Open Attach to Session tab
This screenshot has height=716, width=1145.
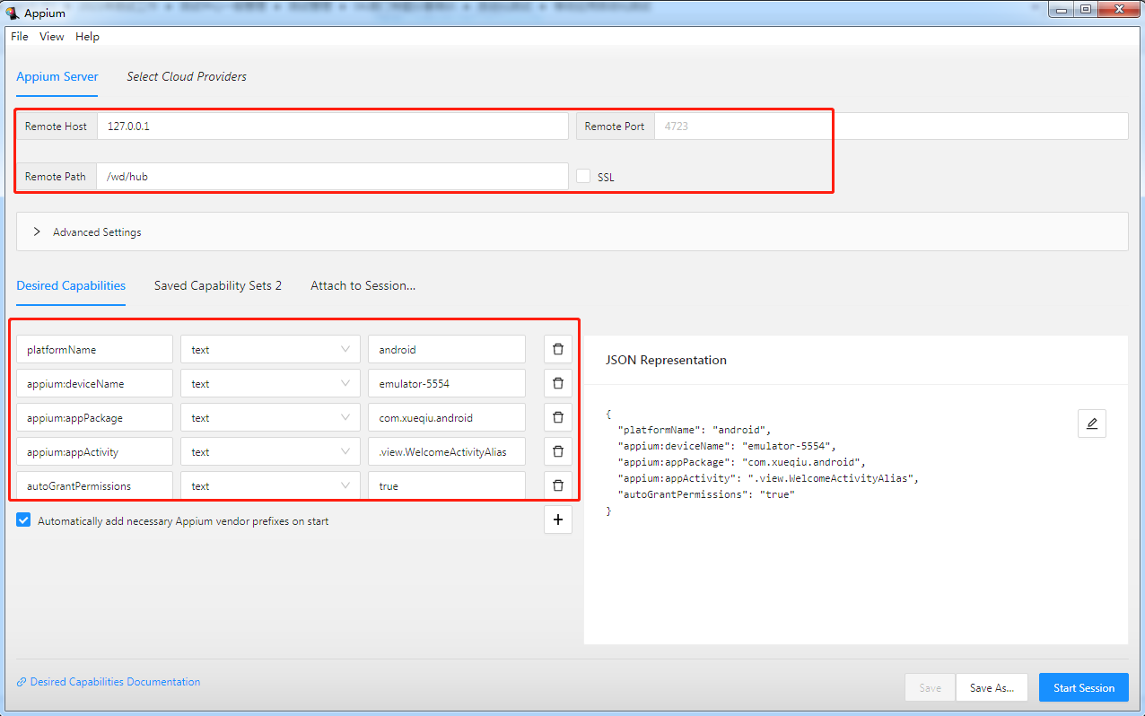(363, 285)
